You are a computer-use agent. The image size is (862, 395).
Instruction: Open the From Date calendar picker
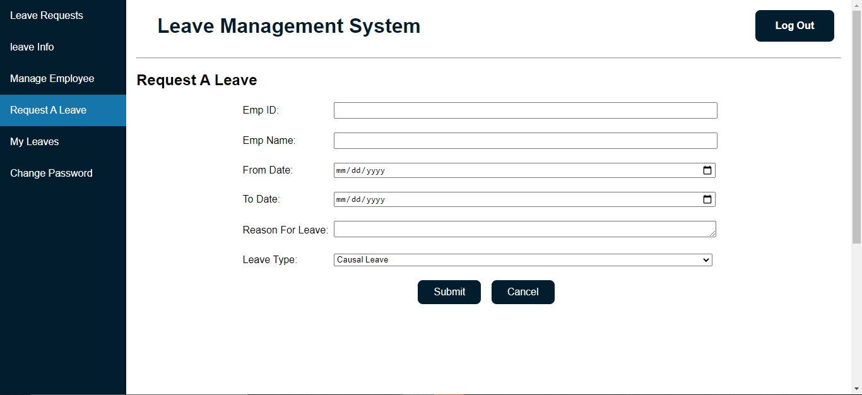[x=707, y=170]
